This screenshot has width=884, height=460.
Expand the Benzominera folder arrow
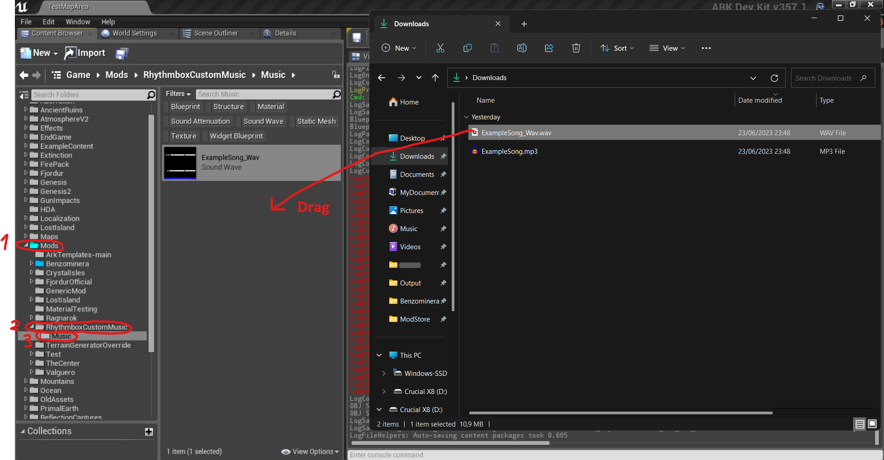click(x=32, y=263)
